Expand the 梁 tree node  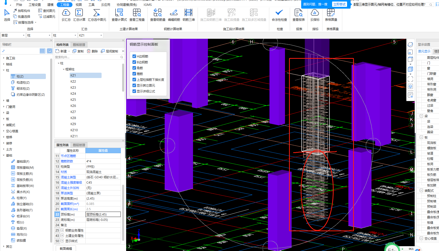click(x=4, y=113)
